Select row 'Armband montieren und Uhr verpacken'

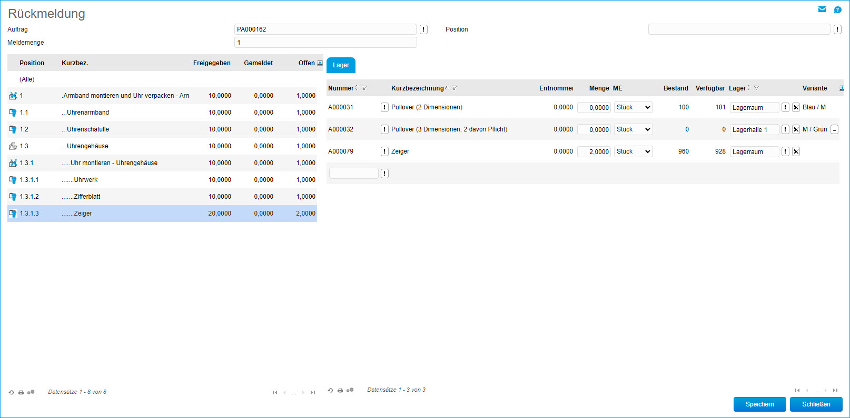pos(162,96)
